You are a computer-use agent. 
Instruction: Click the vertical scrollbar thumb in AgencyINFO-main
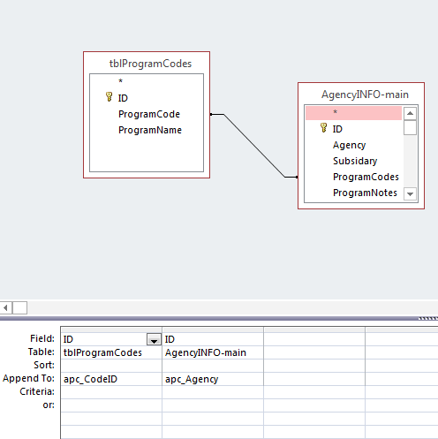click(410, 127)
